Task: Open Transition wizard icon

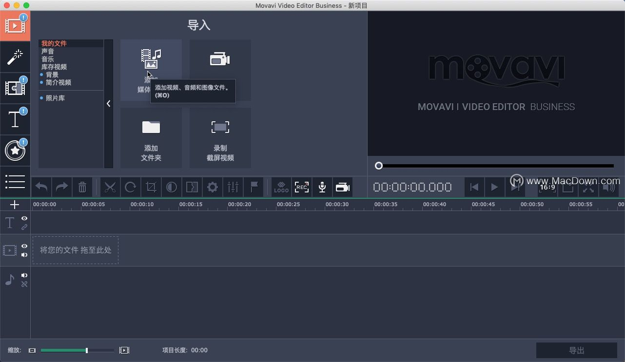Action: (x=192, y=187)
